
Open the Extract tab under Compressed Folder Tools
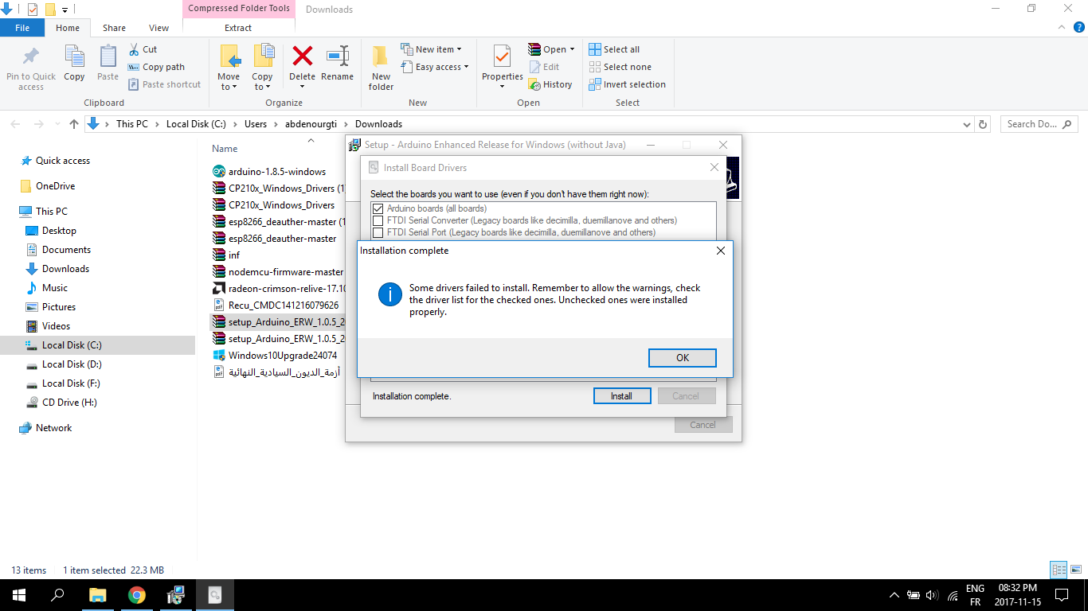pyautogui.click(x=238, y=26)
